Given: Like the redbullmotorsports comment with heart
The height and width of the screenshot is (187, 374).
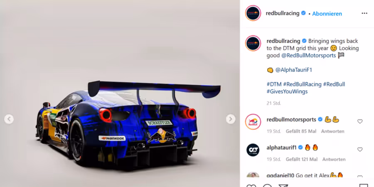Looking at the screenshot, I should coord(360,121).
